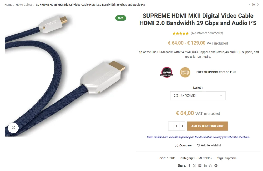The height and width of the screenshot is (171, 263).
Task: Share product via email icon
Action: (x=200, y=166)
